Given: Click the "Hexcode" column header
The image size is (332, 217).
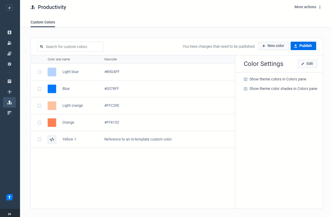Looking at the screenshot, I should coord(111,59).
